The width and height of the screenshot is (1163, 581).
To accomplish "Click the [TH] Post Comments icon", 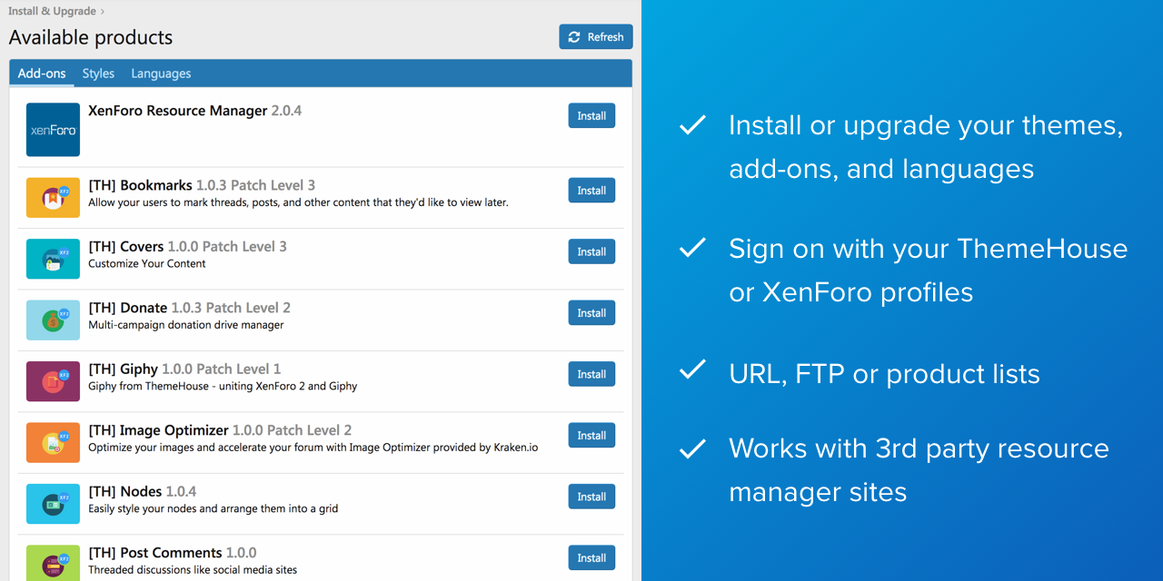I will [x=53, y=562].
